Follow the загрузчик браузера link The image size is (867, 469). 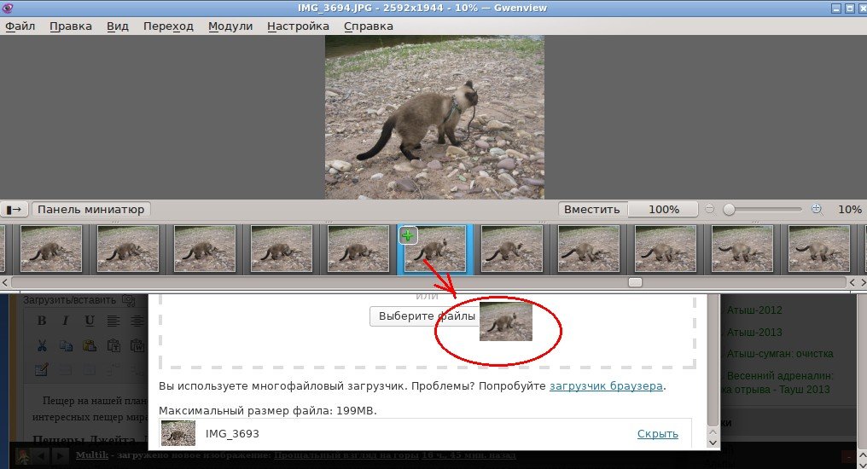[606, 385]
